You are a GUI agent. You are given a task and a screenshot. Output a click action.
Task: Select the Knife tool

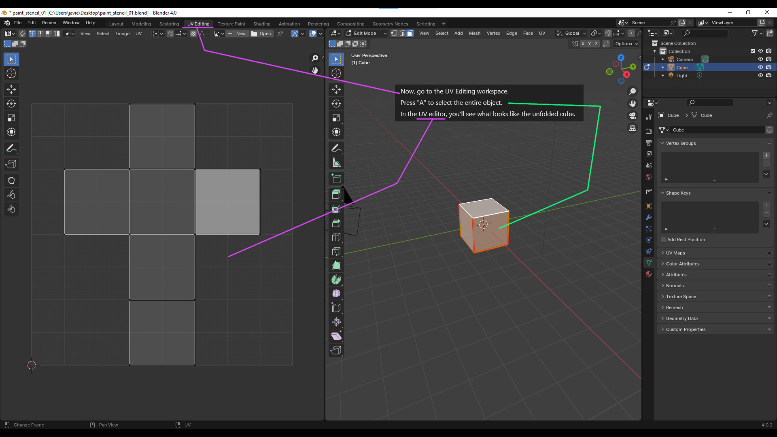coord(336,251)
